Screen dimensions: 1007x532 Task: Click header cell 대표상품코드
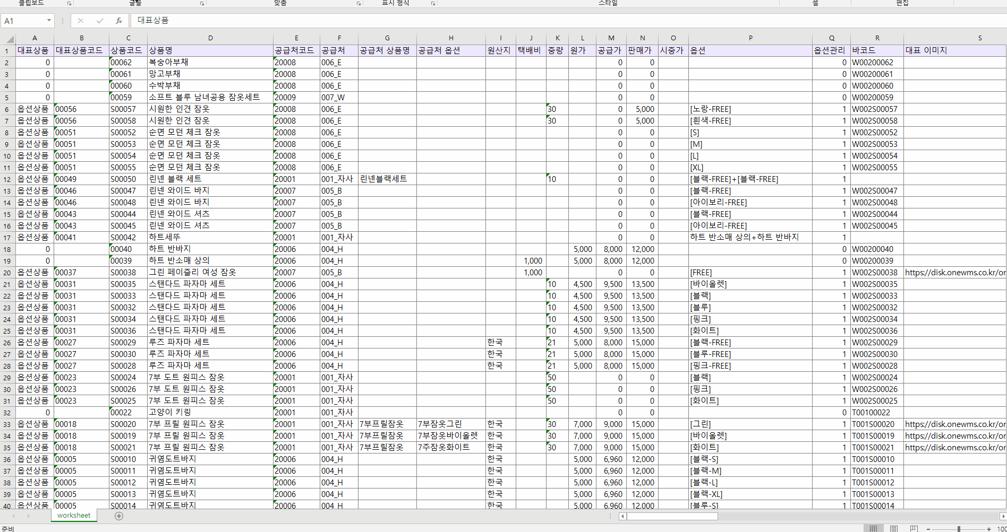(81, 50)
